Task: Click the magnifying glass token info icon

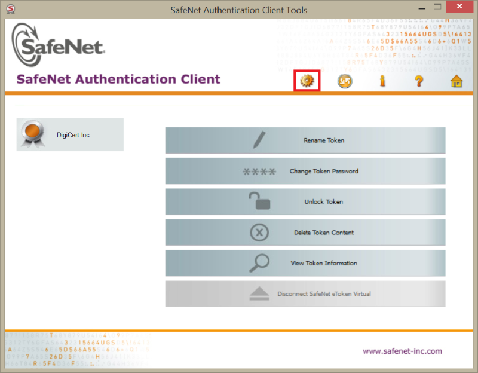Action: [x=259, y=263]
